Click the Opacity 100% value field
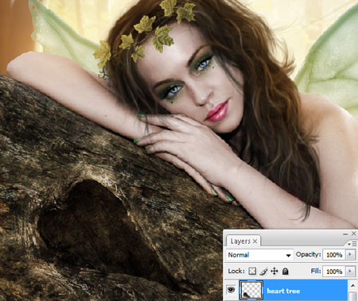Screen dimensions: 358x301 [x=334, y=255]
